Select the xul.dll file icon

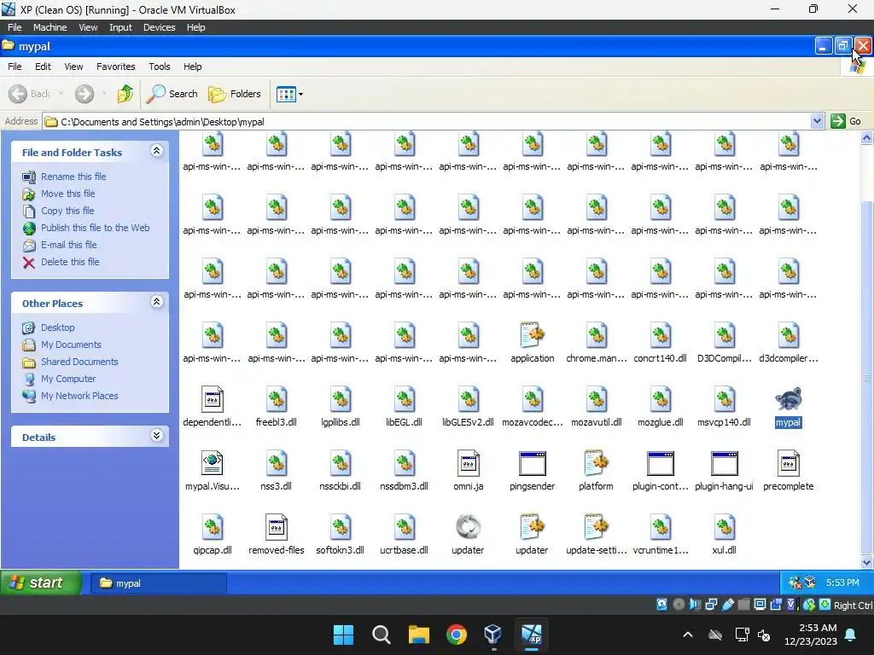click(724, 527)
